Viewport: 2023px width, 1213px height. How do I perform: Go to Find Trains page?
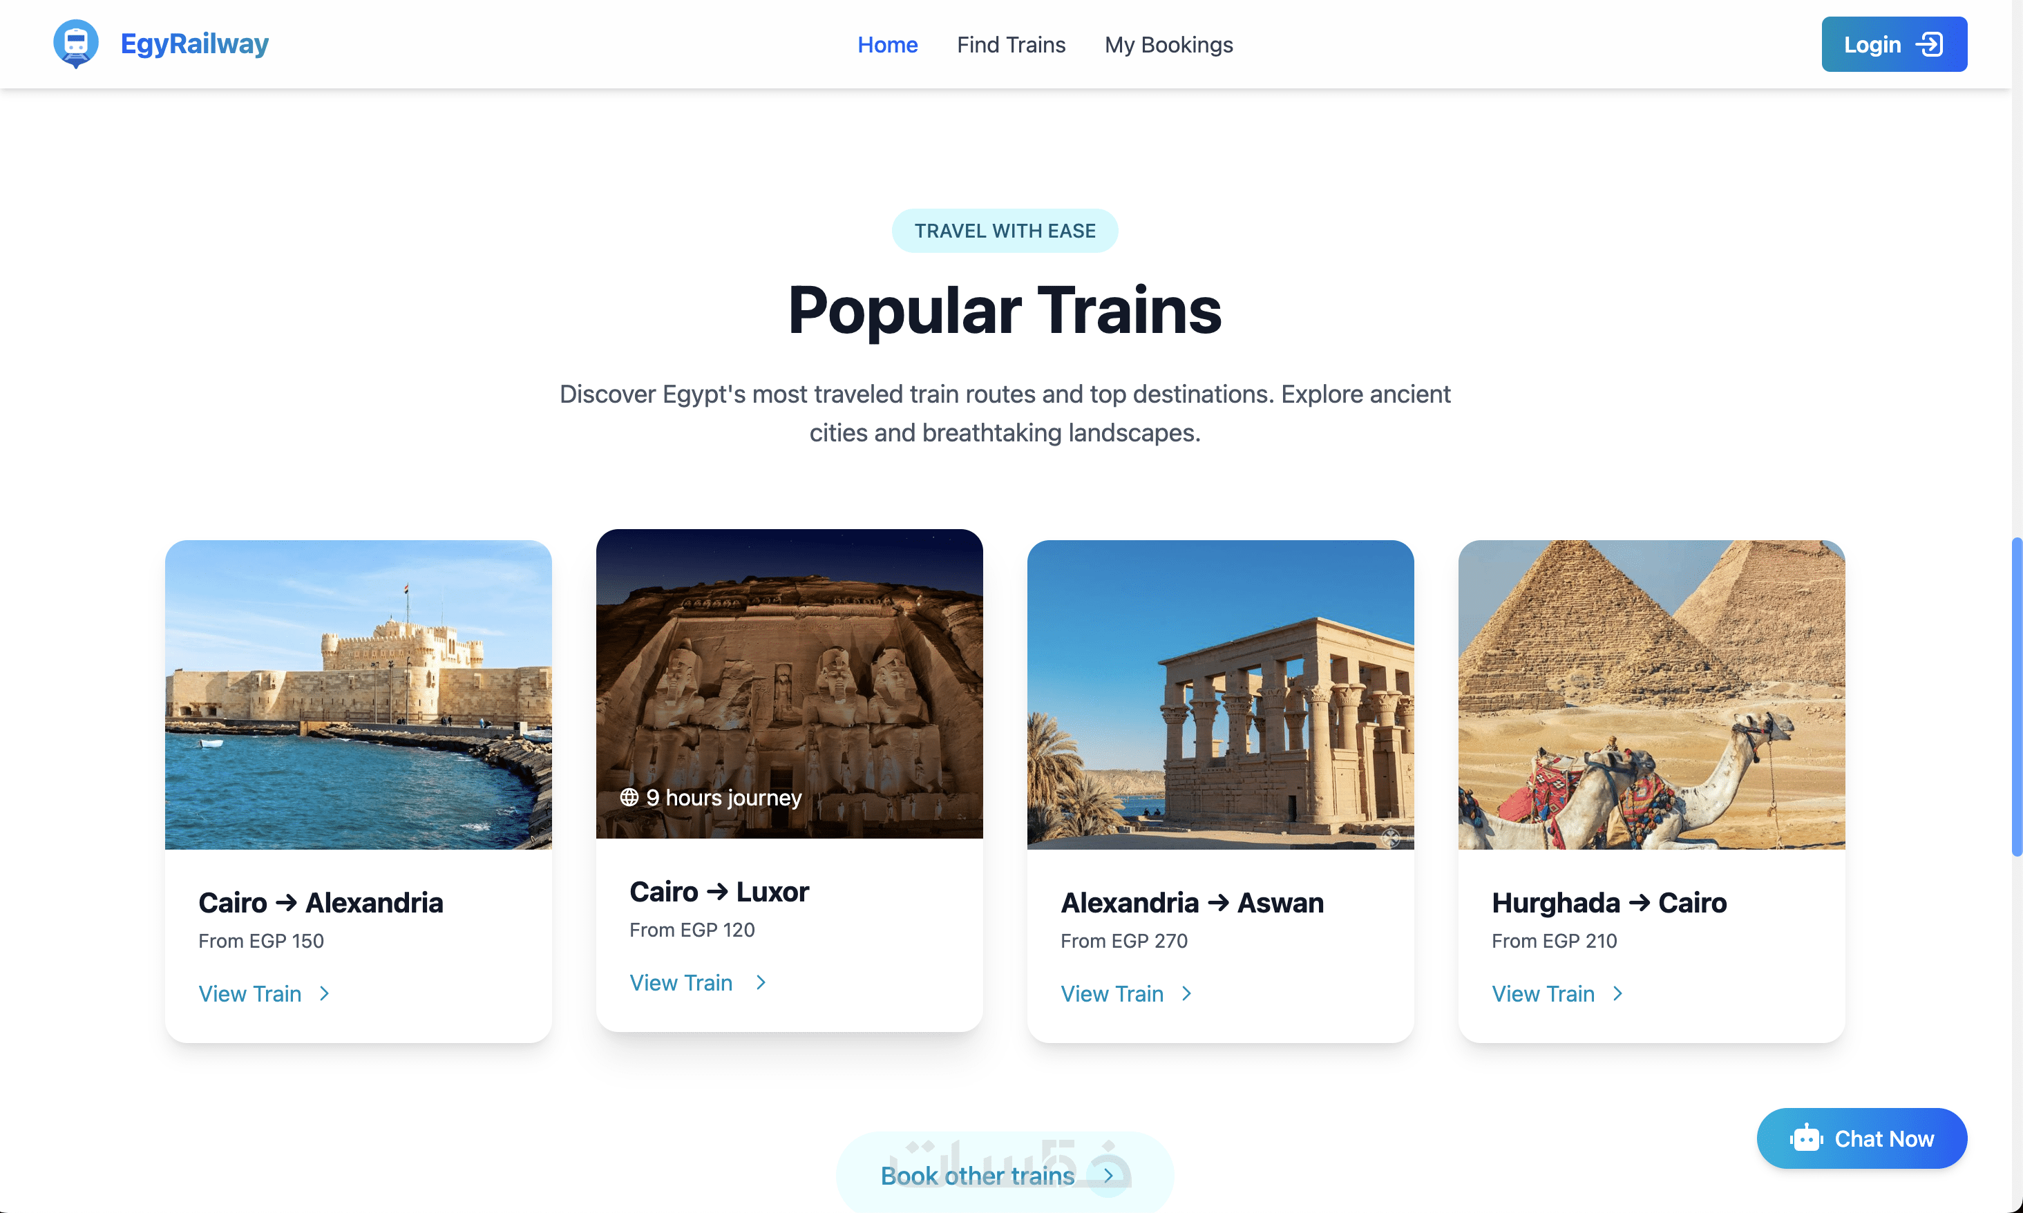(x=1011, y=45)
